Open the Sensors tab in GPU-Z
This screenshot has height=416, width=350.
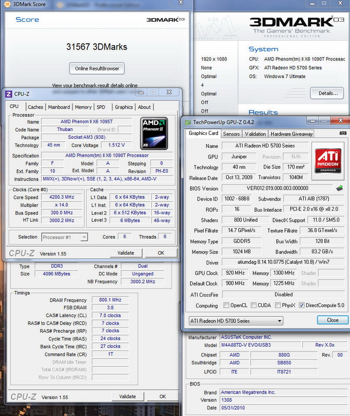[x=231, y=134]
